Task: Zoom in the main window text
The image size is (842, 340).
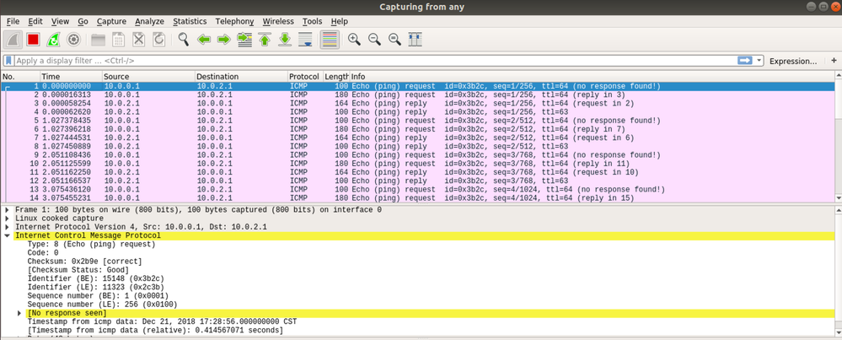Action: [x=354, y=39]
